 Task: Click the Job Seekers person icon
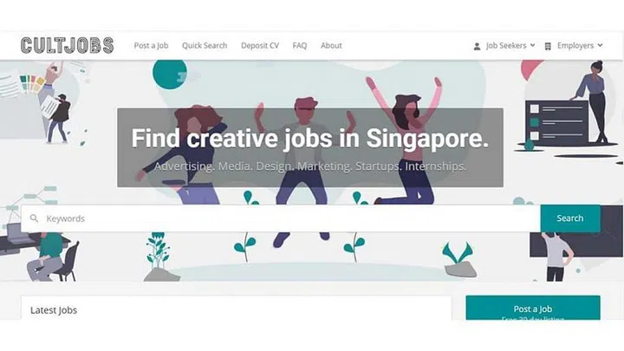pos(477,46)
